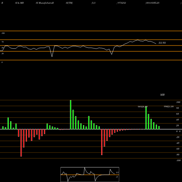
Task: Click the header number 973252
Action: 122,3
